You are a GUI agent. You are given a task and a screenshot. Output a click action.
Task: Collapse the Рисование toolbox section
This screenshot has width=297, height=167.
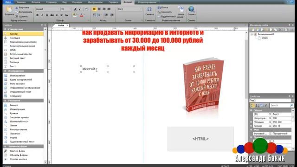[x=5, y=101]
